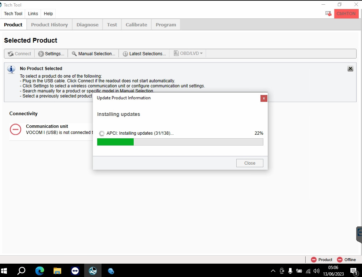
Task: Open the Windows Start menu
Action: click(4, 270)
